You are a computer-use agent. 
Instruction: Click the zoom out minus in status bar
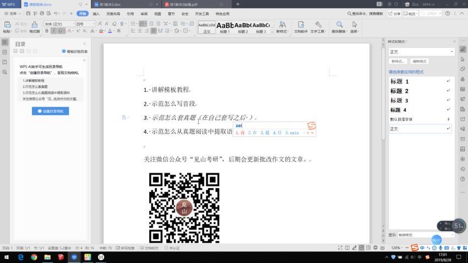pos(407,248)
